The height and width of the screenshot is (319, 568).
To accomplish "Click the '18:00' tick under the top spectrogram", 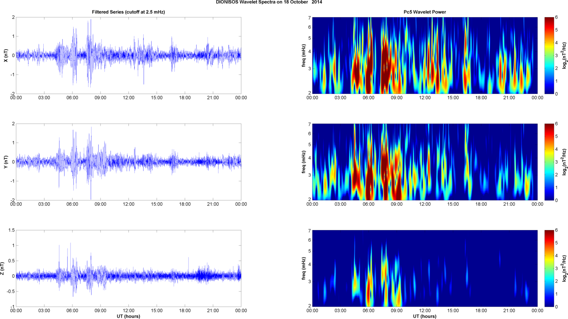I will click(x=481, y=98).
